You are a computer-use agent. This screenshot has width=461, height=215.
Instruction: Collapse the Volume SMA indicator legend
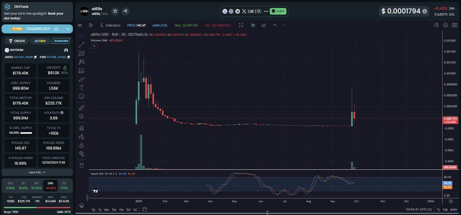coord(94,46)
